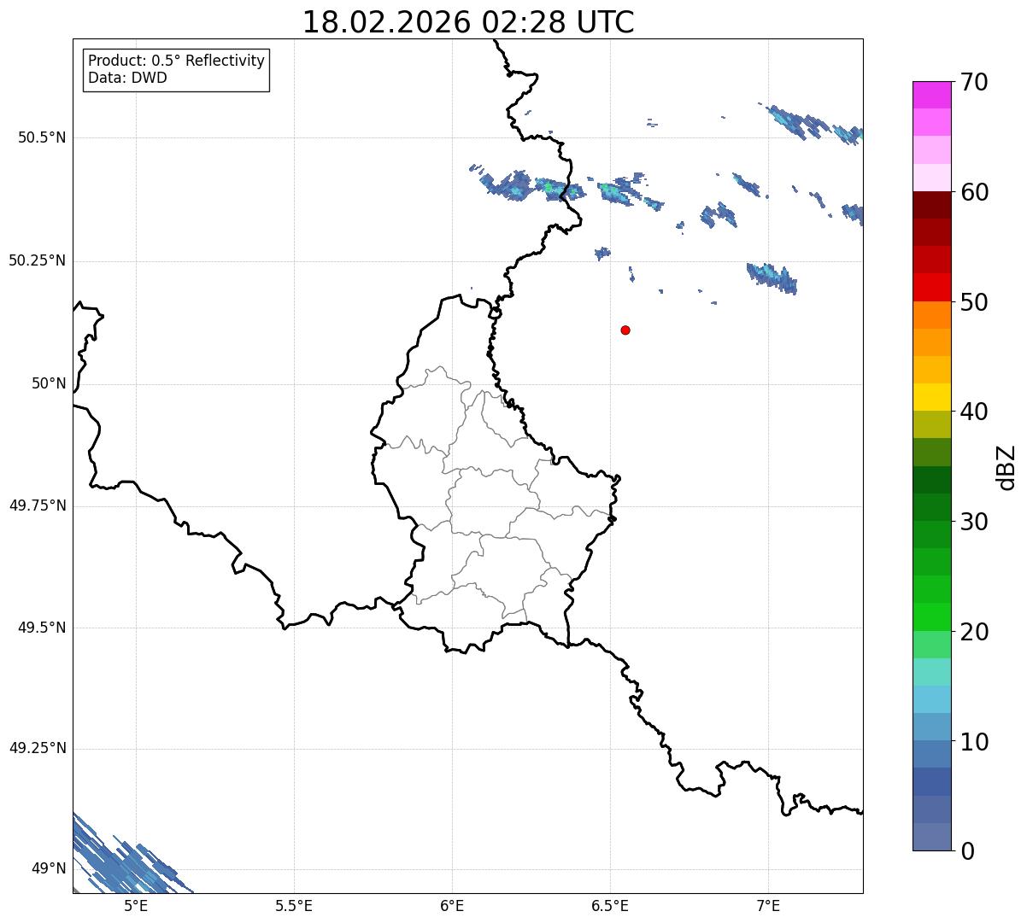The image size is (1027, 923).
Task: Click the 'Data: DWD' label
Action: 127,78
